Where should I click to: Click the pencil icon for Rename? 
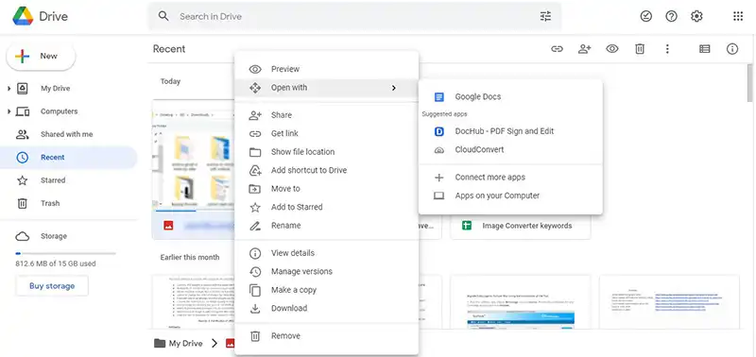(x=255, y=226)
